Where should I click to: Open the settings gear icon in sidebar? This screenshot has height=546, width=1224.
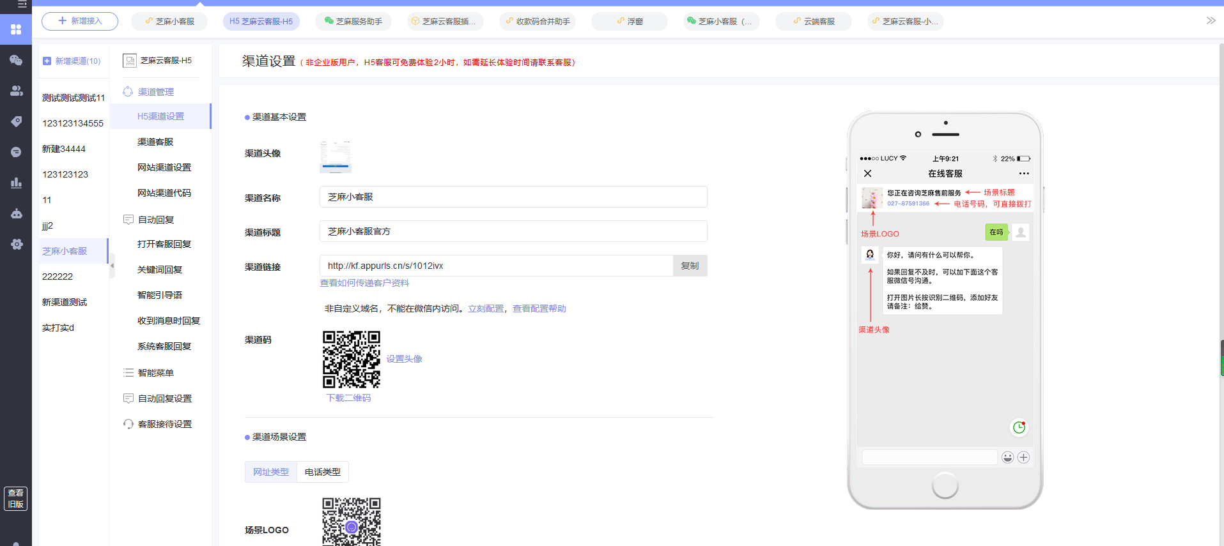(16, 244)
